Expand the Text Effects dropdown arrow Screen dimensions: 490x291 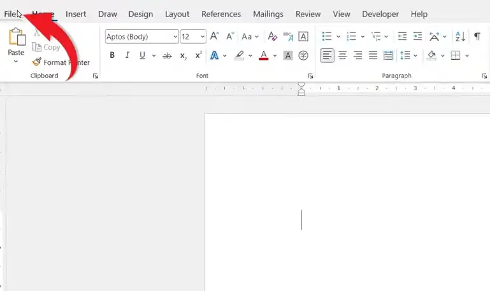(x=224, y=56)
